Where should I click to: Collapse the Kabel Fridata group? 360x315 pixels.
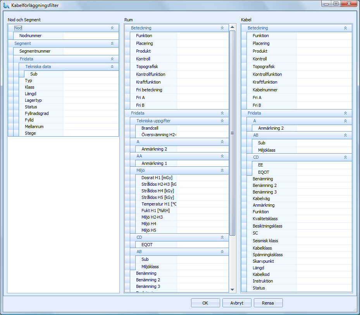[345, 113]
